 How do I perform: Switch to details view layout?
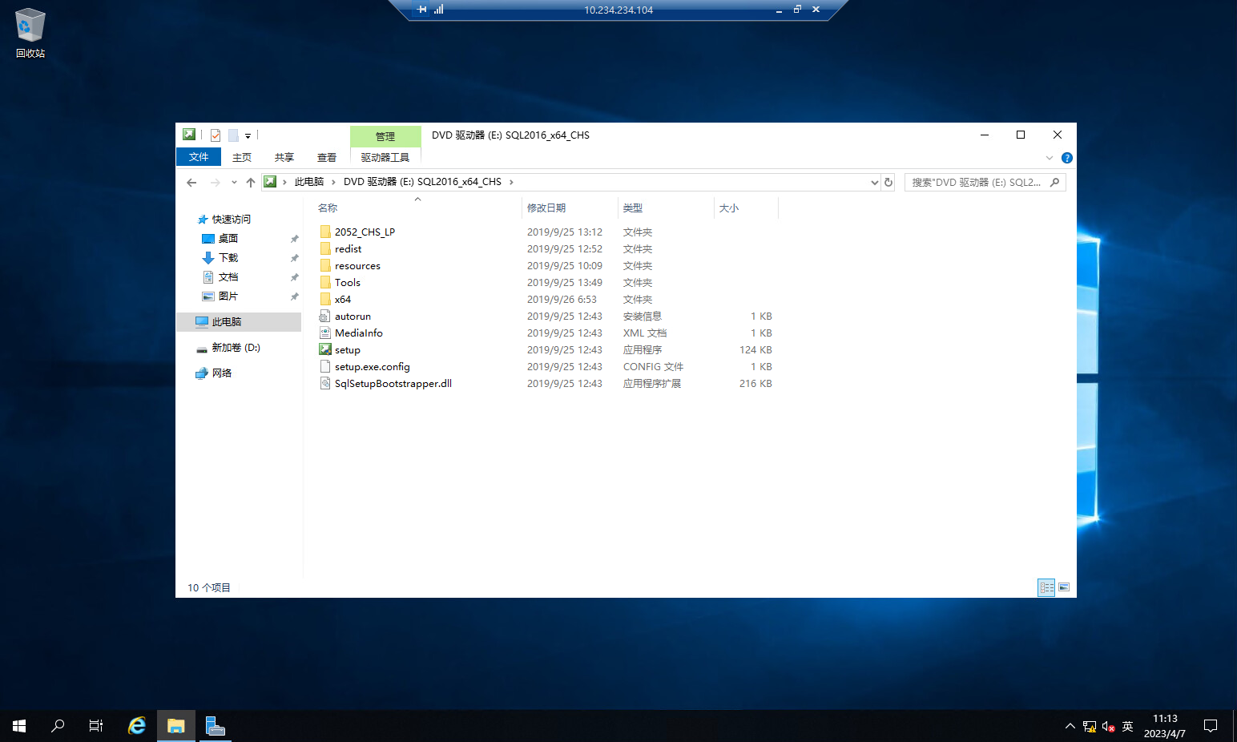pos(1046,587)
